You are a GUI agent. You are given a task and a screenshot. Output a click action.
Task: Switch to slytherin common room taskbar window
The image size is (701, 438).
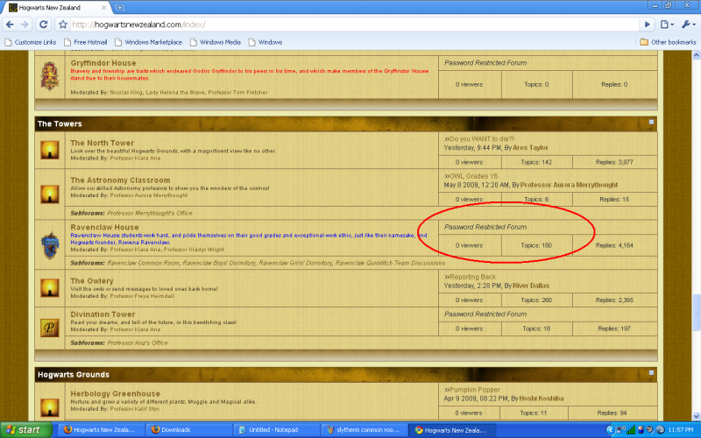[365, 430]
